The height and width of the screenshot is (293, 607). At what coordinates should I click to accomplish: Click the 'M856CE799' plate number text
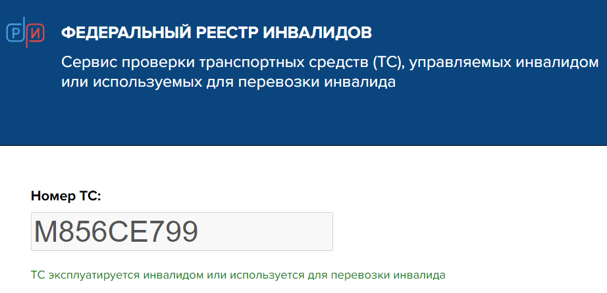116,232
